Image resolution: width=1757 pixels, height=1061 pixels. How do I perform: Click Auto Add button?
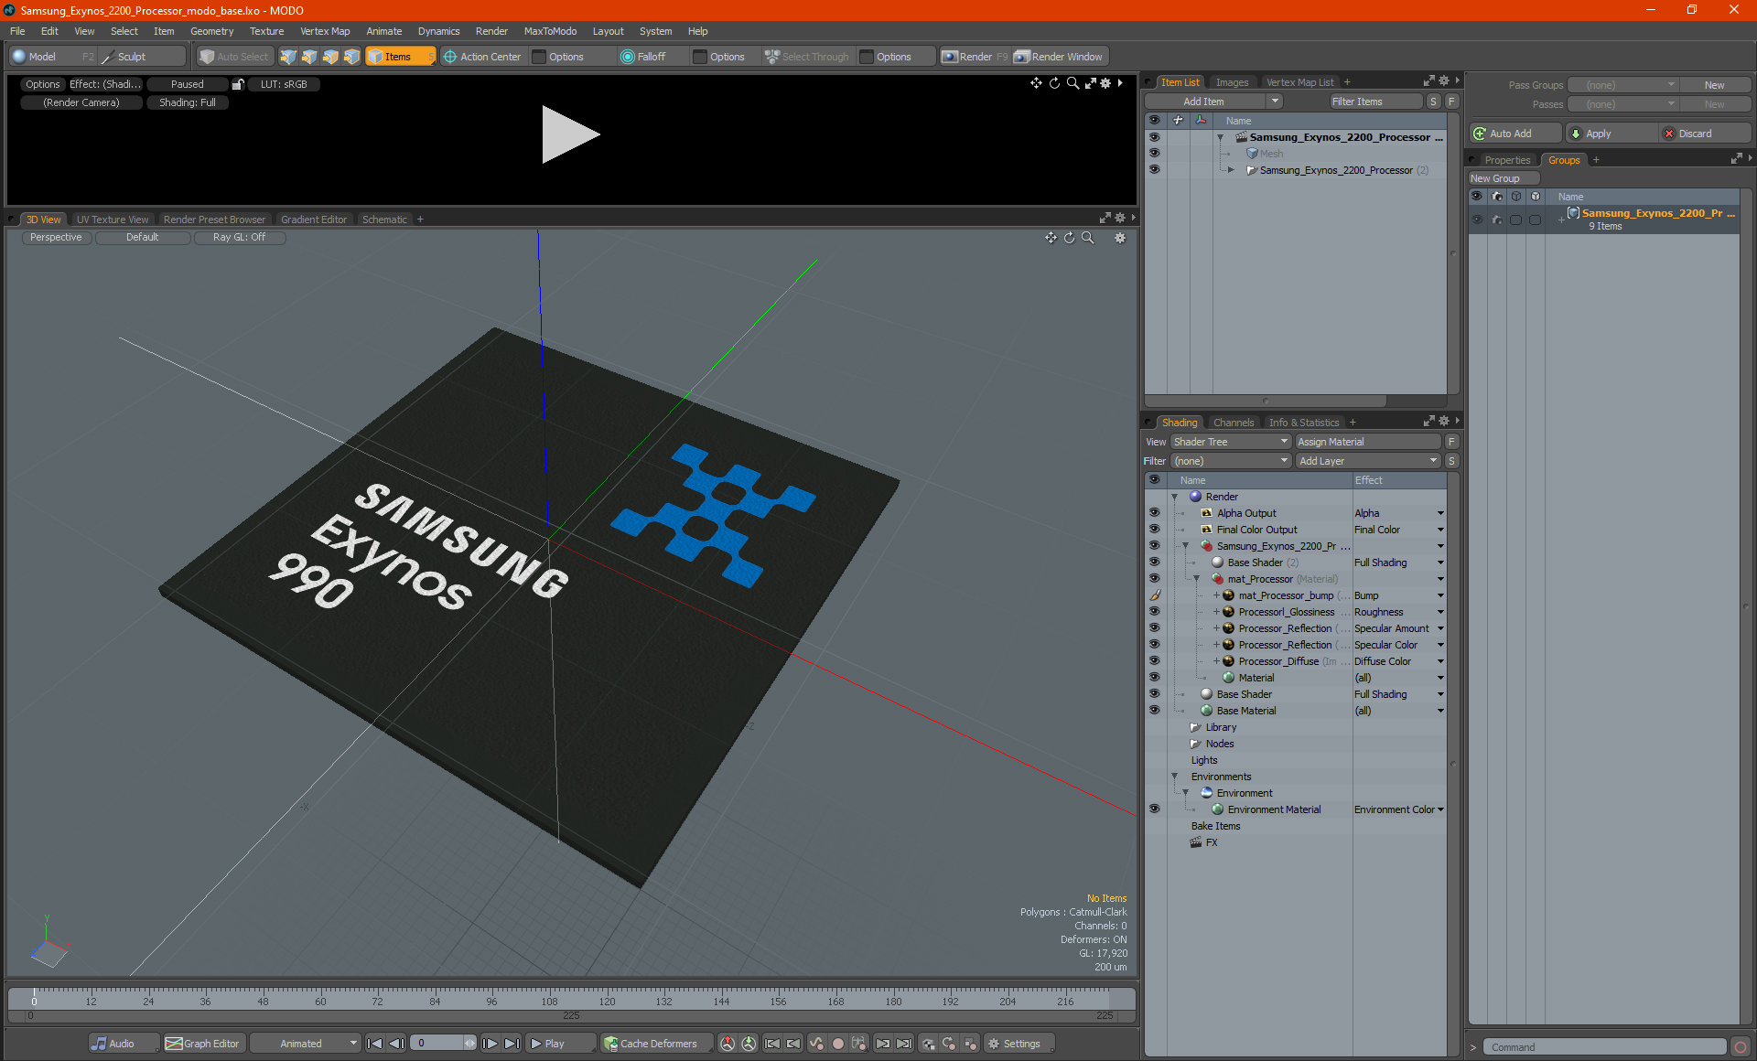[x=1514, y=134]
